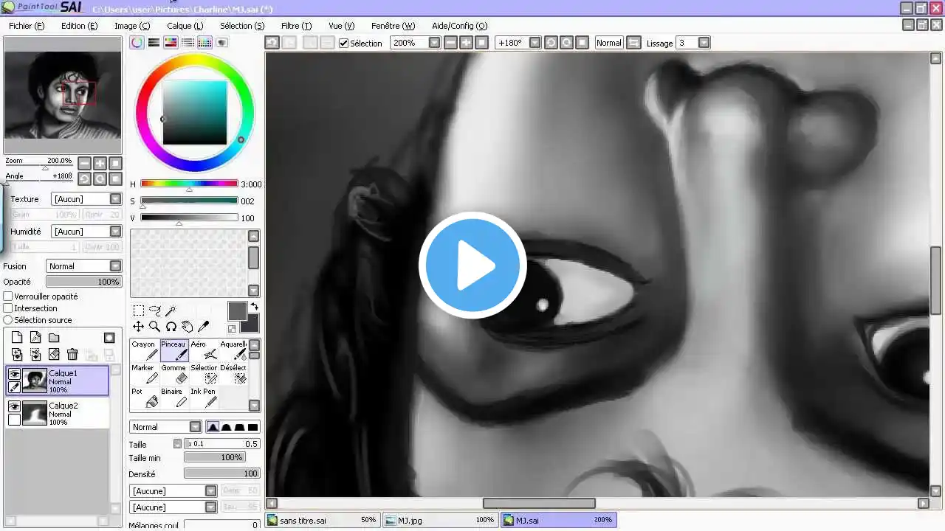Click the Normal view button in toolbar
Viewport: 945px width, 531px height.
609,43
